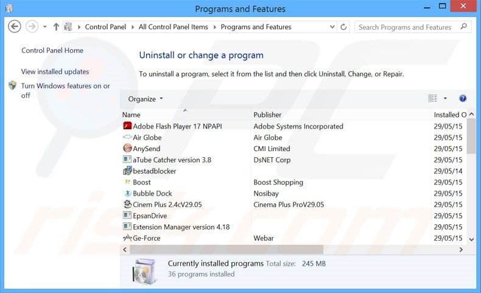Select the Adobe Flash Player 17 NPAPI icon
This screenshot has height=293, width=481.
[127, 126]
